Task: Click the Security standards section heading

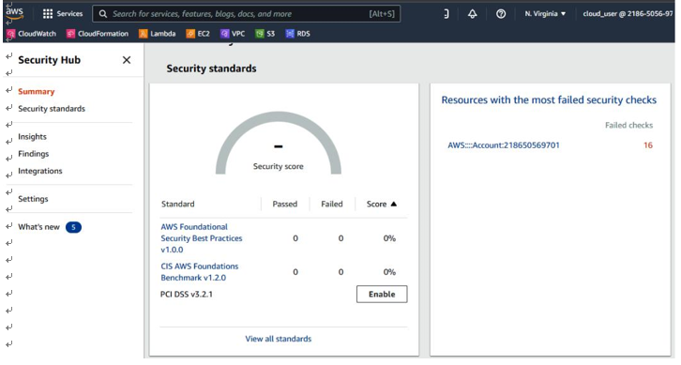Action: 211,68
